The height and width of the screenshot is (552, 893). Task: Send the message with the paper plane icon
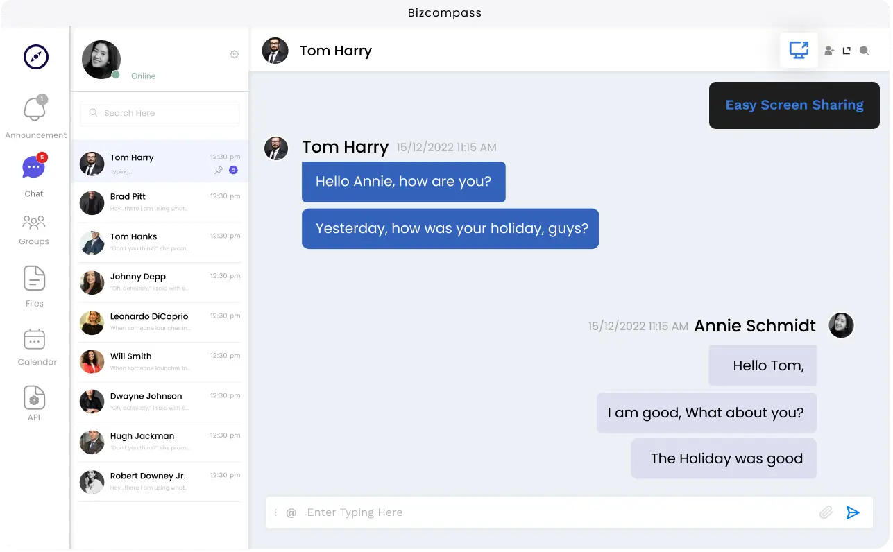click(x=853, y=512)
